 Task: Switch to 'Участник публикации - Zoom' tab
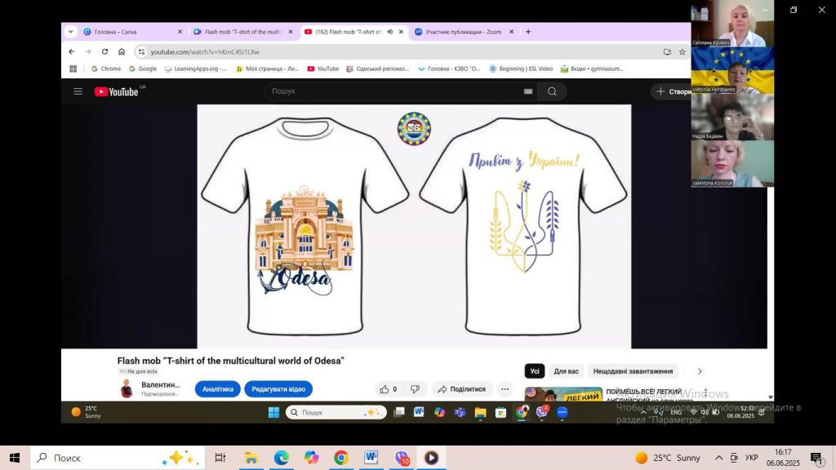pos(465,32)
